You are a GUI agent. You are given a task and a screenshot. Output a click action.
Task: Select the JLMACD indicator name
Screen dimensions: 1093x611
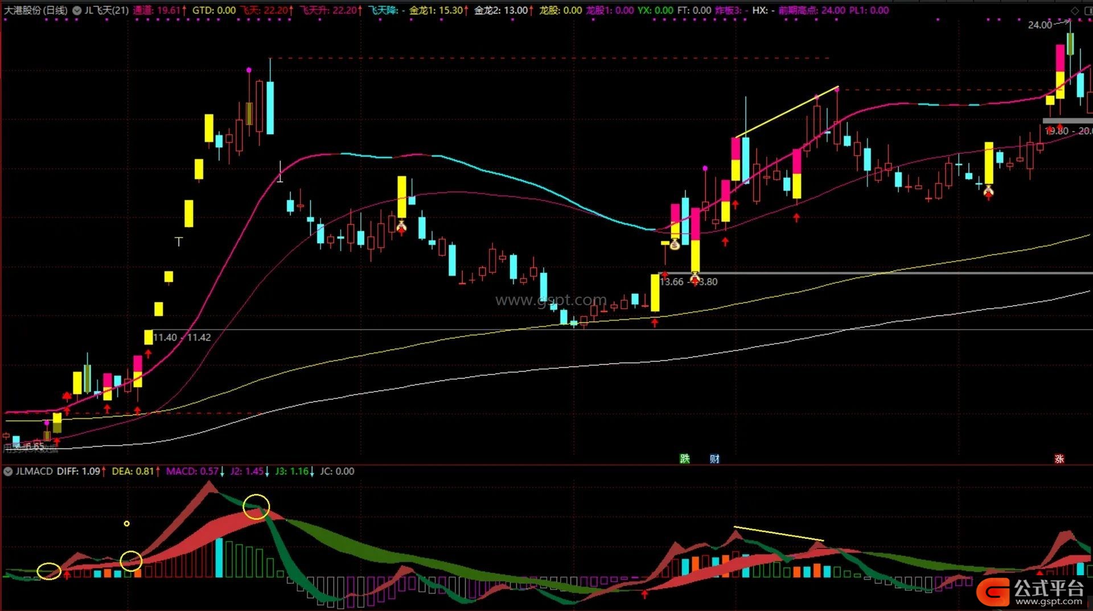[x=34, y=471]
